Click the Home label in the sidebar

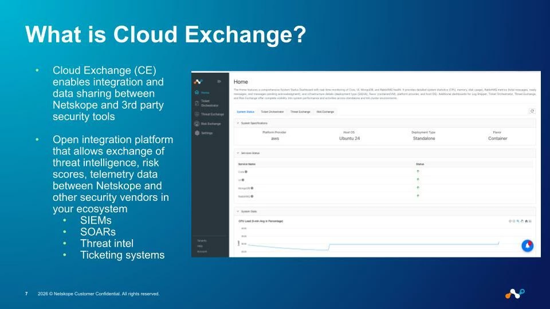click(x=205, y=93)
